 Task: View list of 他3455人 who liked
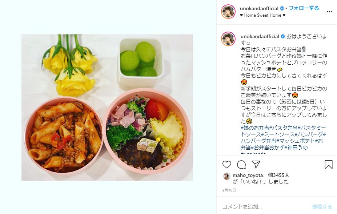pos(278,175)
